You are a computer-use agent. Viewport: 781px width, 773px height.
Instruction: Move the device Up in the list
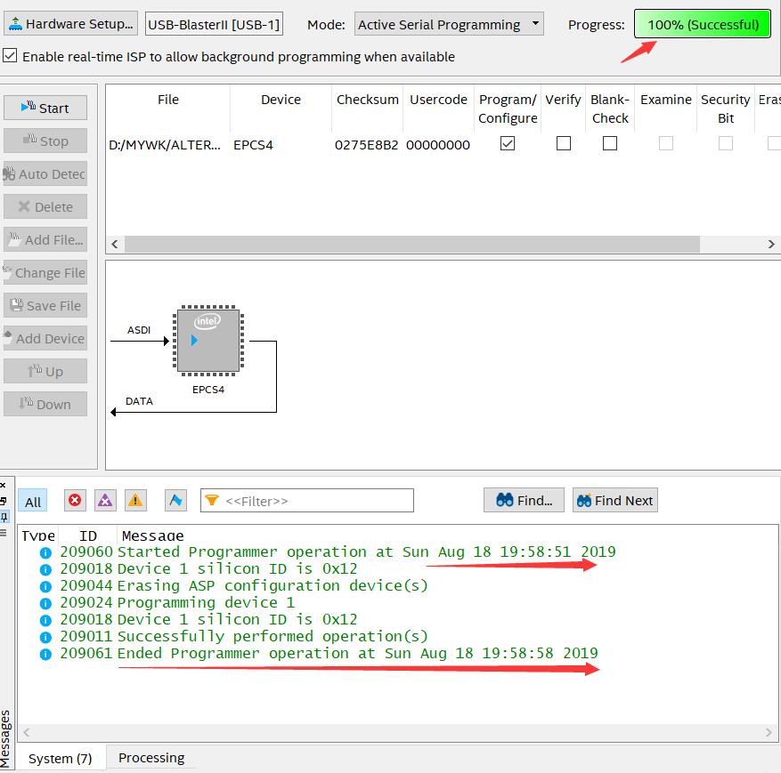coord(45,371)
